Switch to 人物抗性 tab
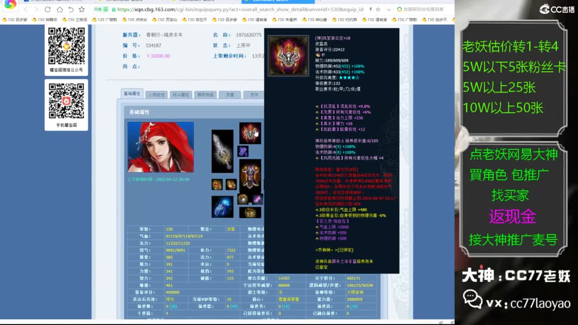 (156, 95)
